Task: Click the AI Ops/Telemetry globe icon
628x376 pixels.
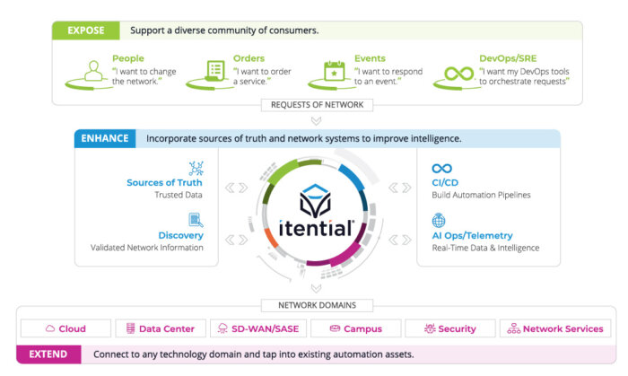Action: pos(439,220)
